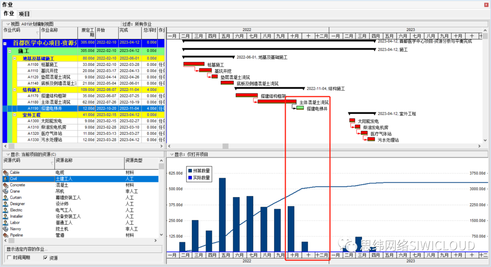
Task: Click the Pipeline material resource icon
Action: click(5, 235)
